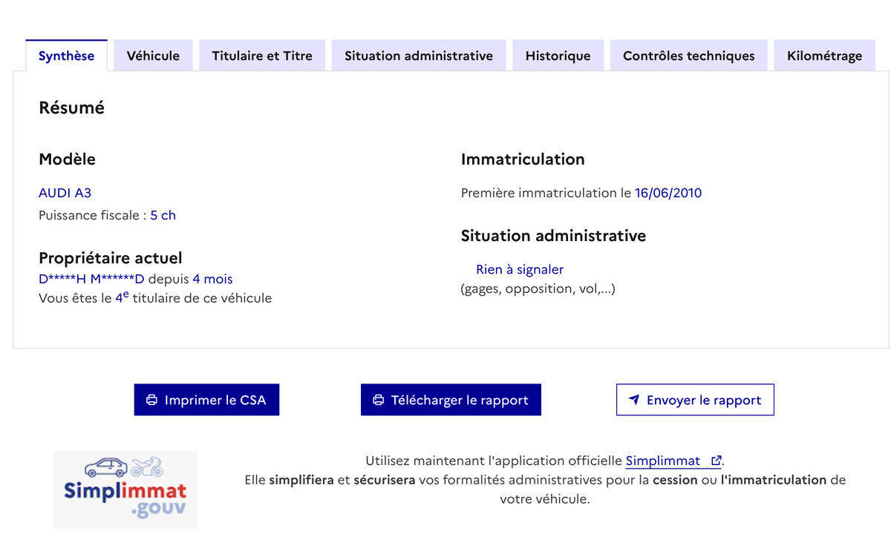Screen dimensions: 891x534
Task: Click the printer icon beside Imprimer le CSA
Action: tap(152, 400)
